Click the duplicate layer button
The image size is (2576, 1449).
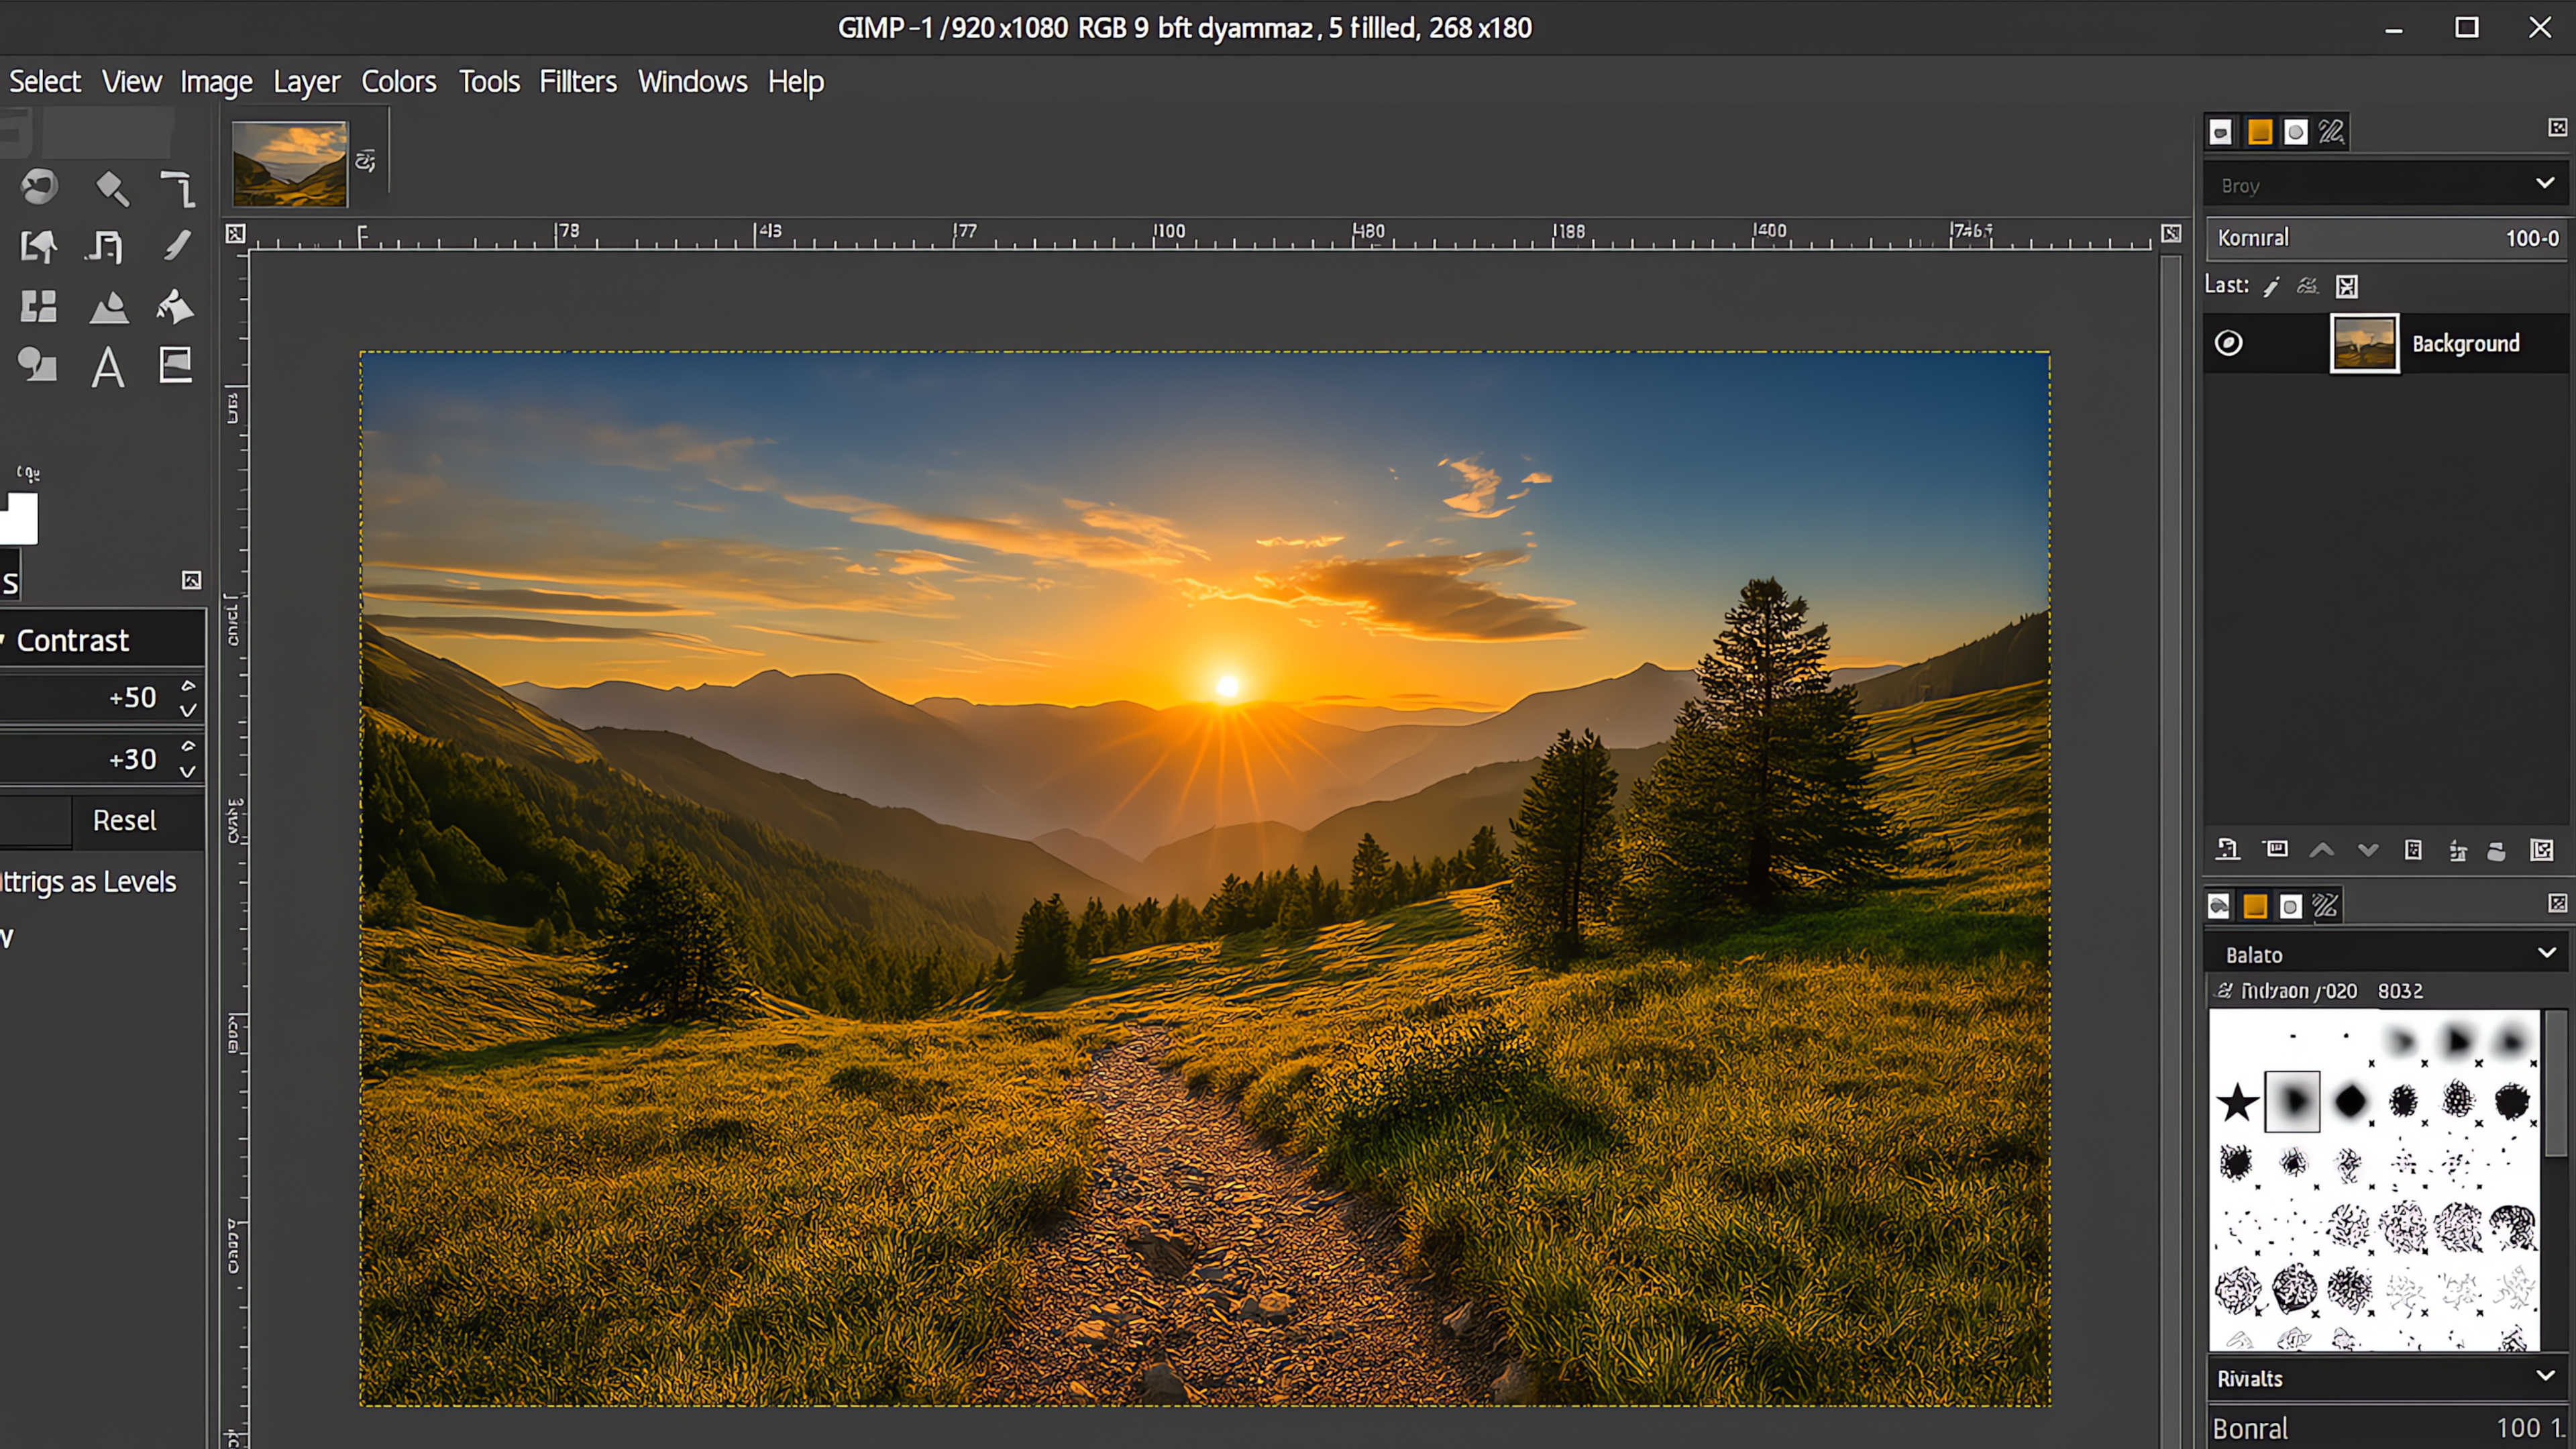[x=2413, y=850]
